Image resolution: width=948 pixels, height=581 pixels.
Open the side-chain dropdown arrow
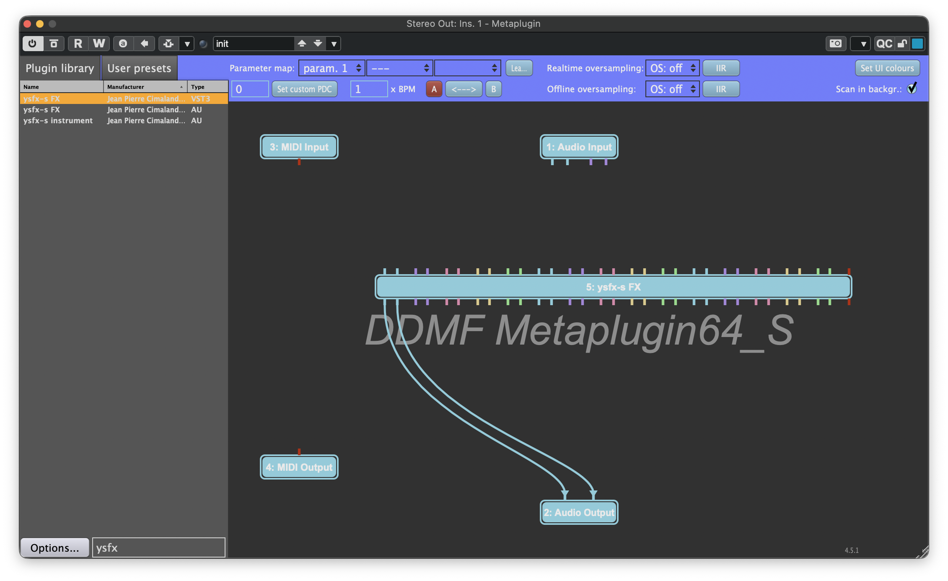tap(187, 44)
